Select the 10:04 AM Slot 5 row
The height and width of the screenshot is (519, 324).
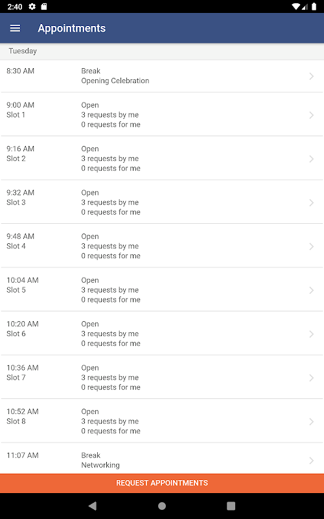tap(162, 289)
